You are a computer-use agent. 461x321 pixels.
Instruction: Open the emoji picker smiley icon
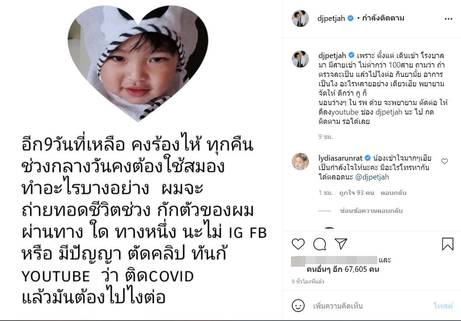coord(298,306)
